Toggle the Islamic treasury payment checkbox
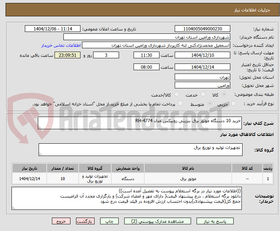Image resolution: width=280 pixels, height=231 pixels. tap(180, 103)
